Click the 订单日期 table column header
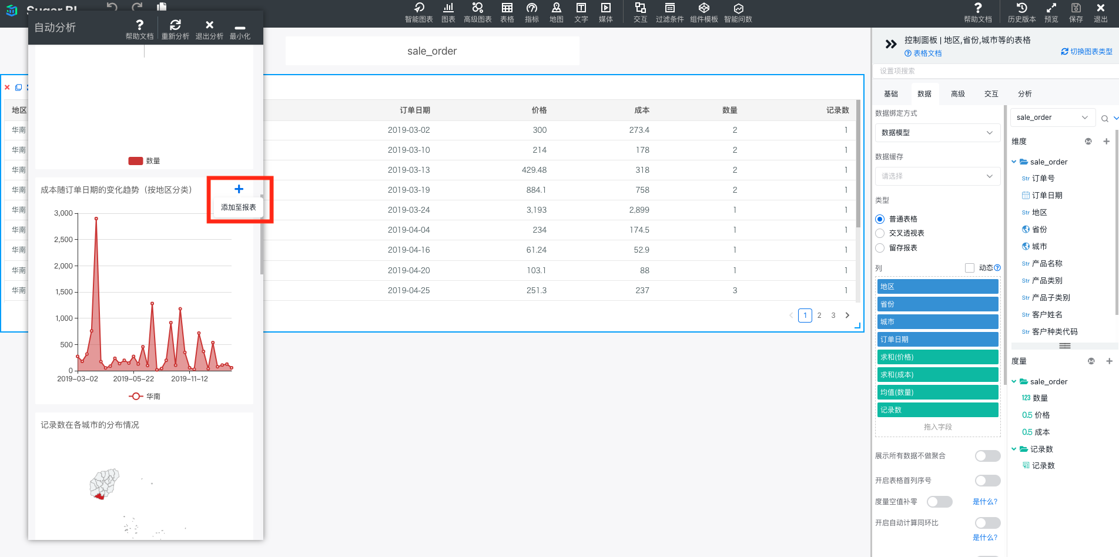 (x=415, y=110)
